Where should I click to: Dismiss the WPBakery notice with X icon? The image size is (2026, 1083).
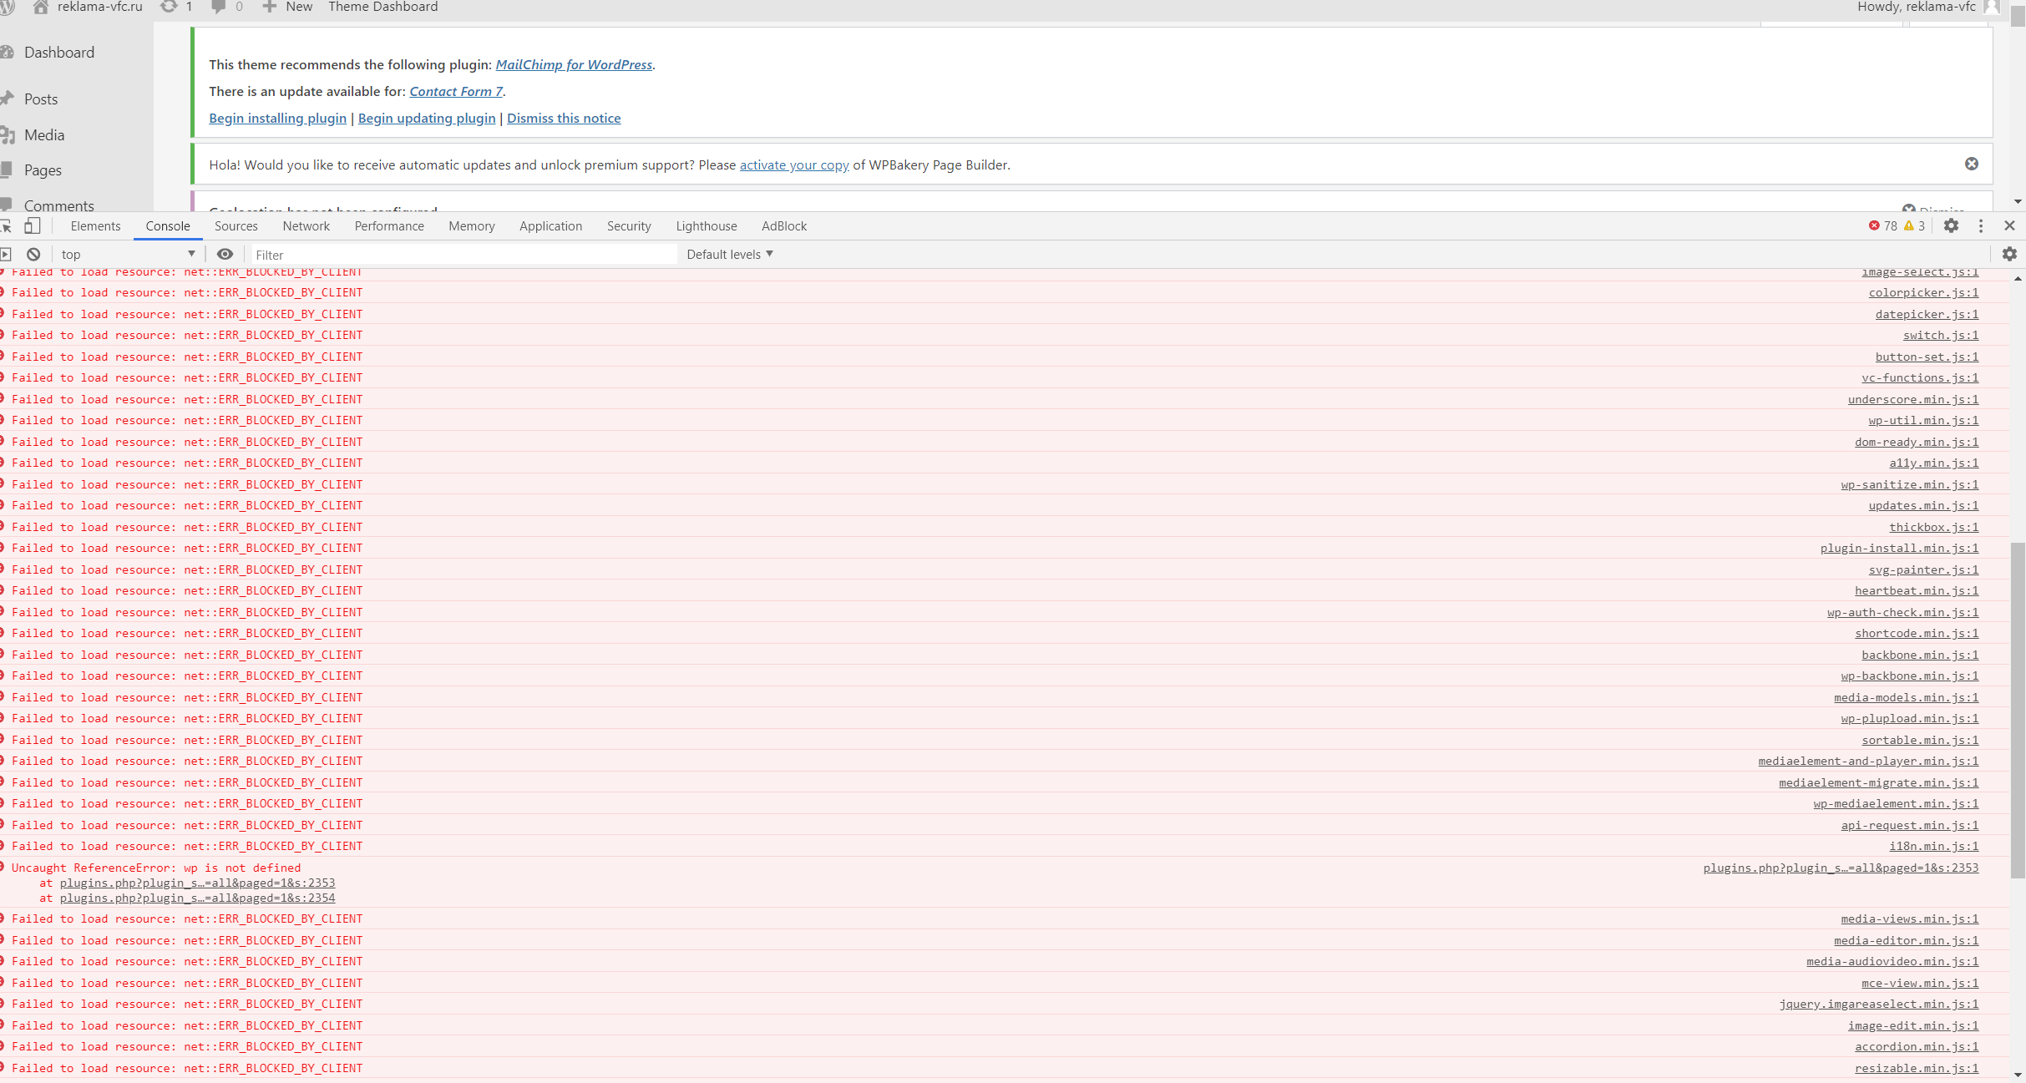[x=1971, y=164]
